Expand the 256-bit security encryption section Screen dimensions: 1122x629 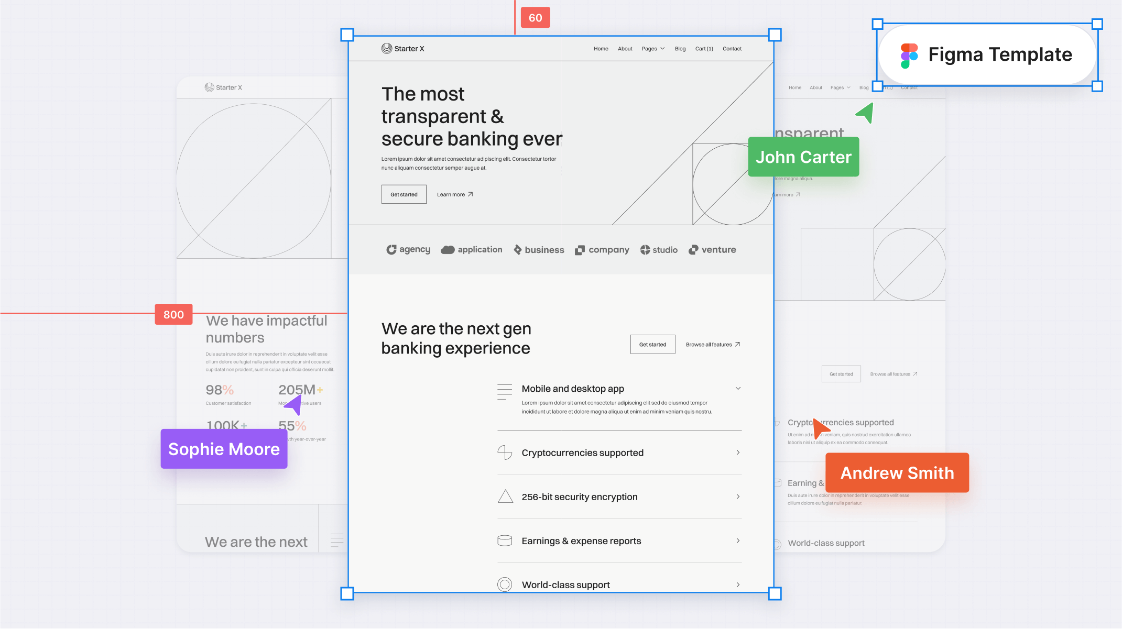pos(737,496)
